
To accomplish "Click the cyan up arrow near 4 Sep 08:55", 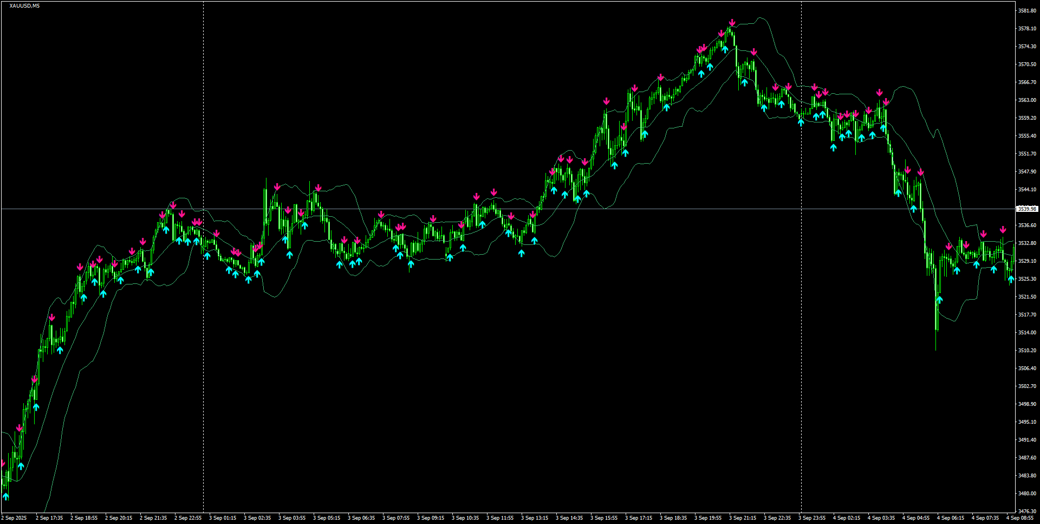I will [x=1011, y=280].
